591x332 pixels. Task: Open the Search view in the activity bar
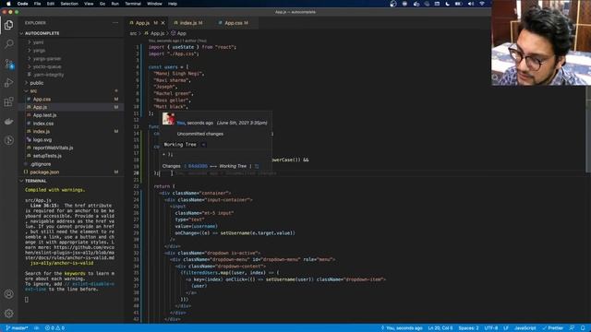pos(8,44)
